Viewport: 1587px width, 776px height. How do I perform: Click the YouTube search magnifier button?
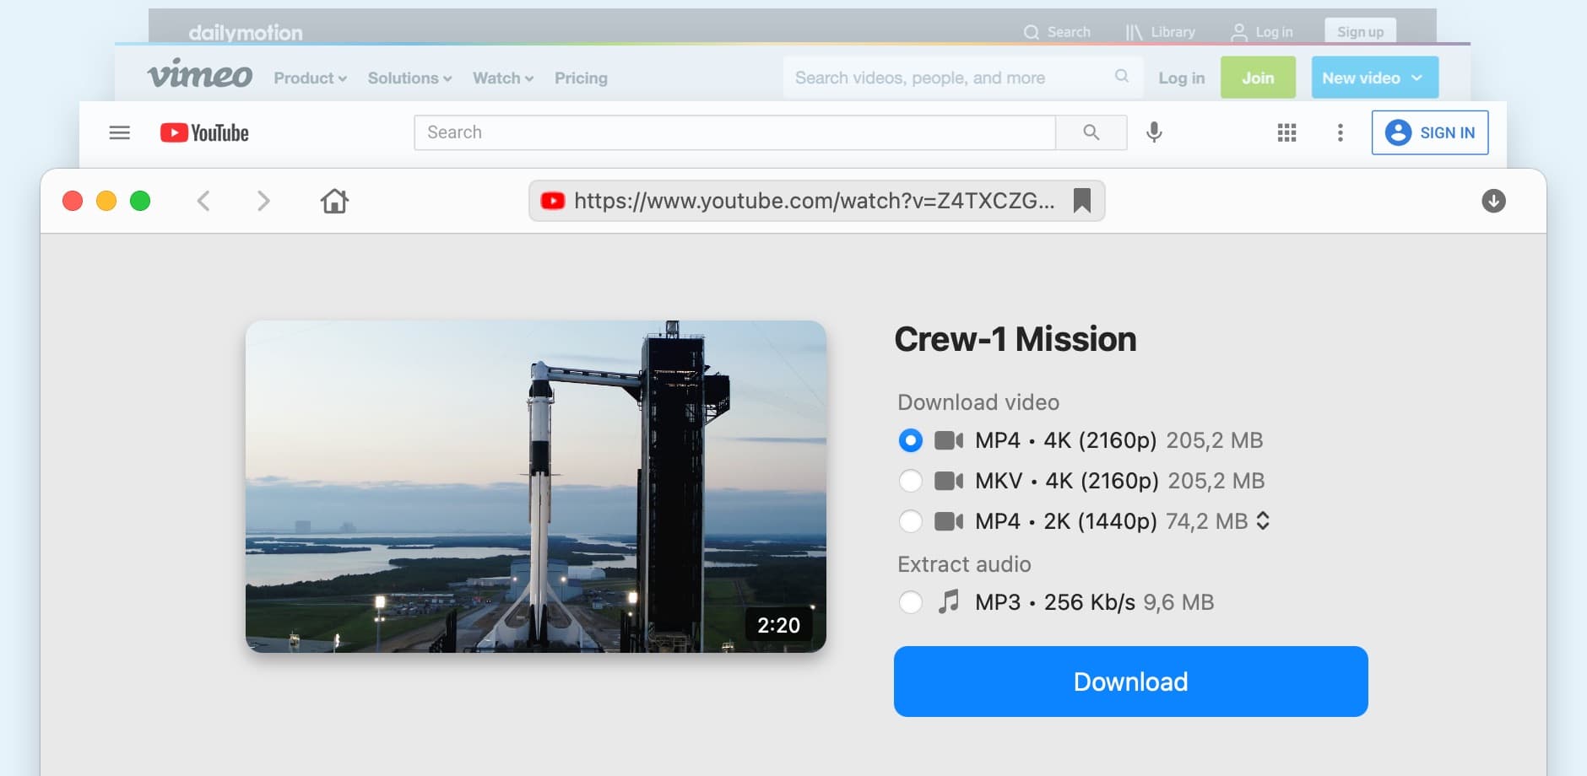tap(1091, 132)
